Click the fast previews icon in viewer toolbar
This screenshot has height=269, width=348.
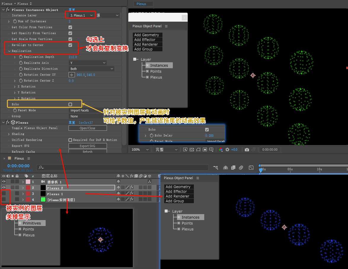[185, 149]
